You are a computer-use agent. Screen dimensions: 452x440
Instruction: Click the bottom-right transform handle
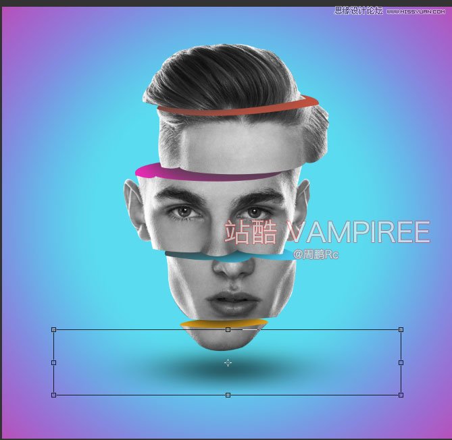[x=401, y=395]
